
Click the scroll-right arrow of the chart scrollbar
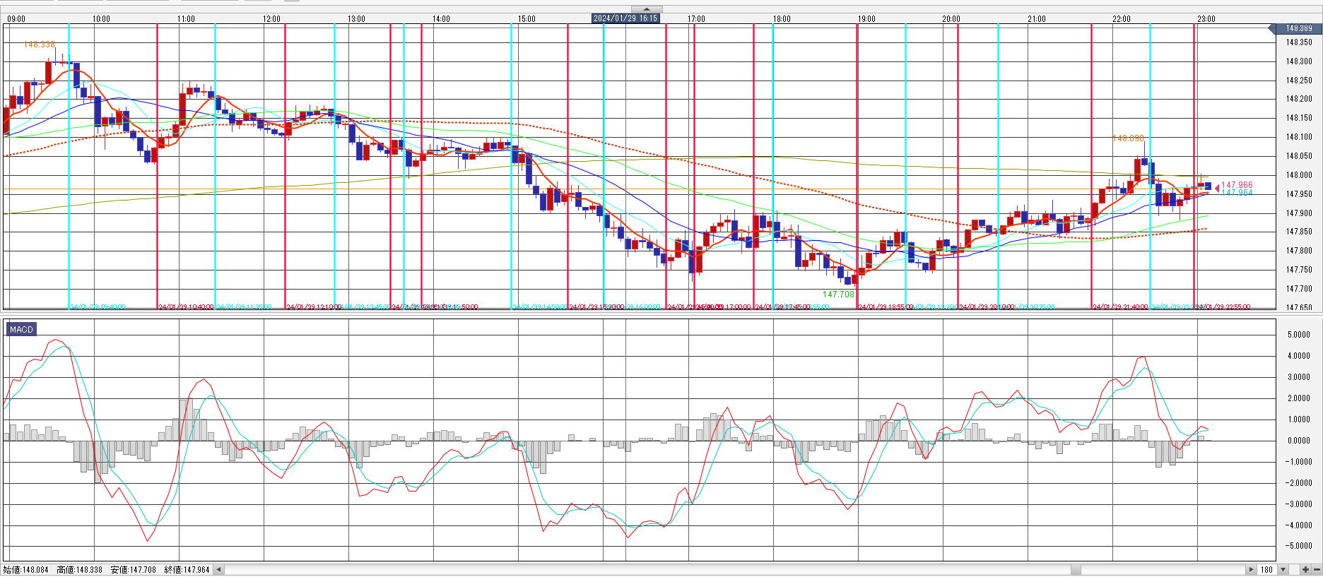pyautogui.click(x=1251, y=569)
